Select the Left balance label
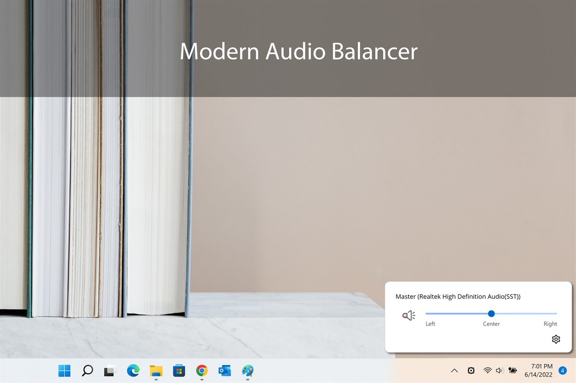 click(430, 324)
